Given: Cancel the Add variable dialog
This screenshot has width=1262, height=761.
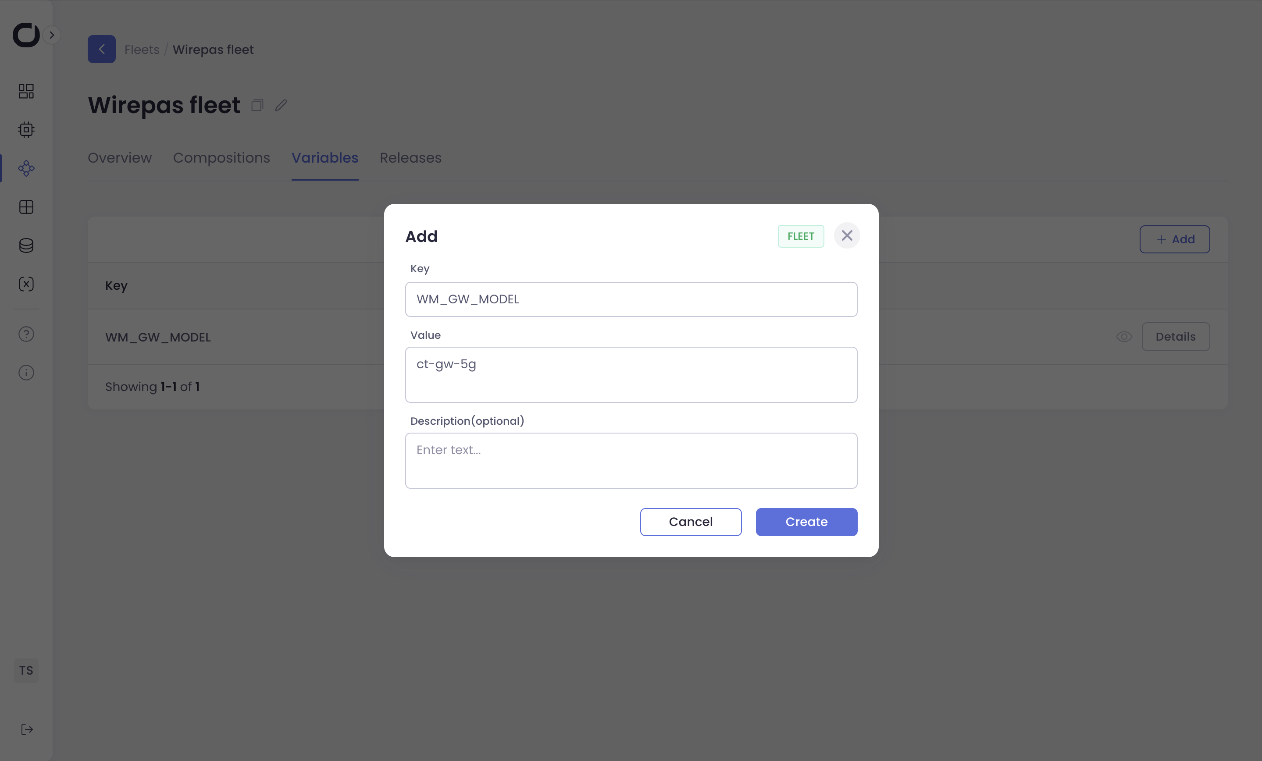Looking at the screenshot, I should click(x=690, y=522).
